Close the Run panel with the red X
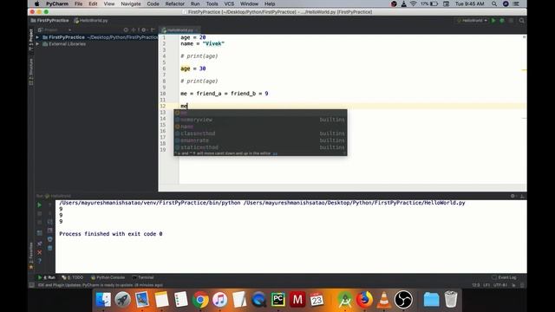555x312 pixels. (x=39, y=252)
